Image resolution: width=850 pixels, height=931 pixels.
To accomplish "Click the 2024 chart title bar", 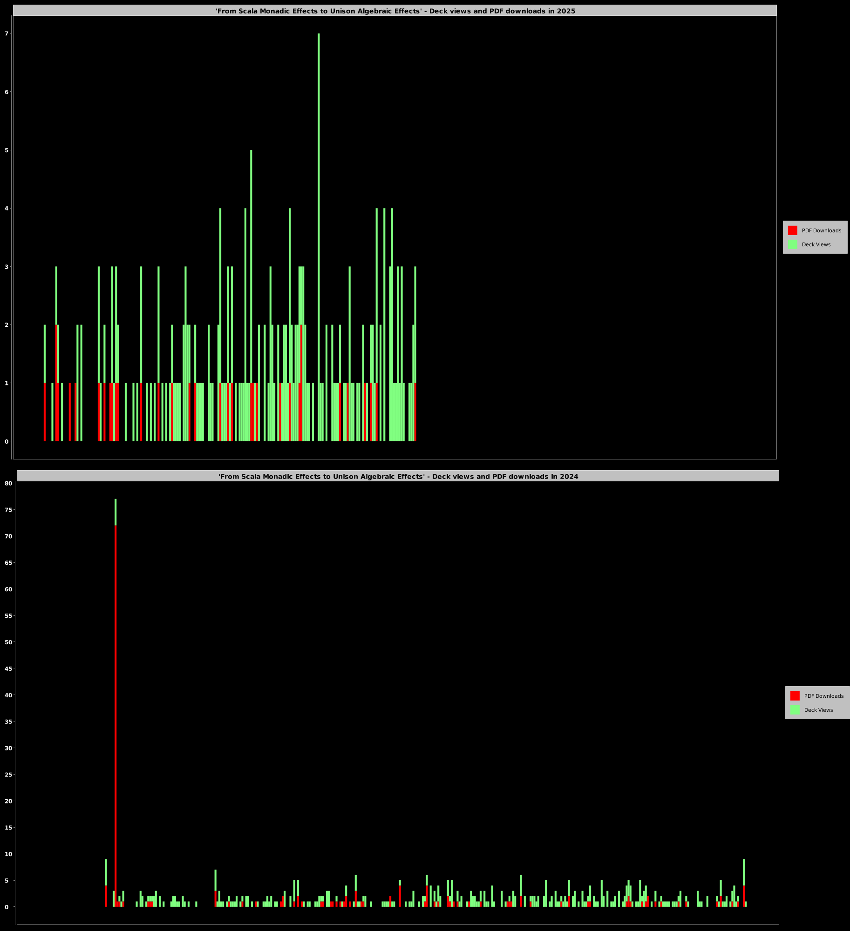I will point(398,476).
